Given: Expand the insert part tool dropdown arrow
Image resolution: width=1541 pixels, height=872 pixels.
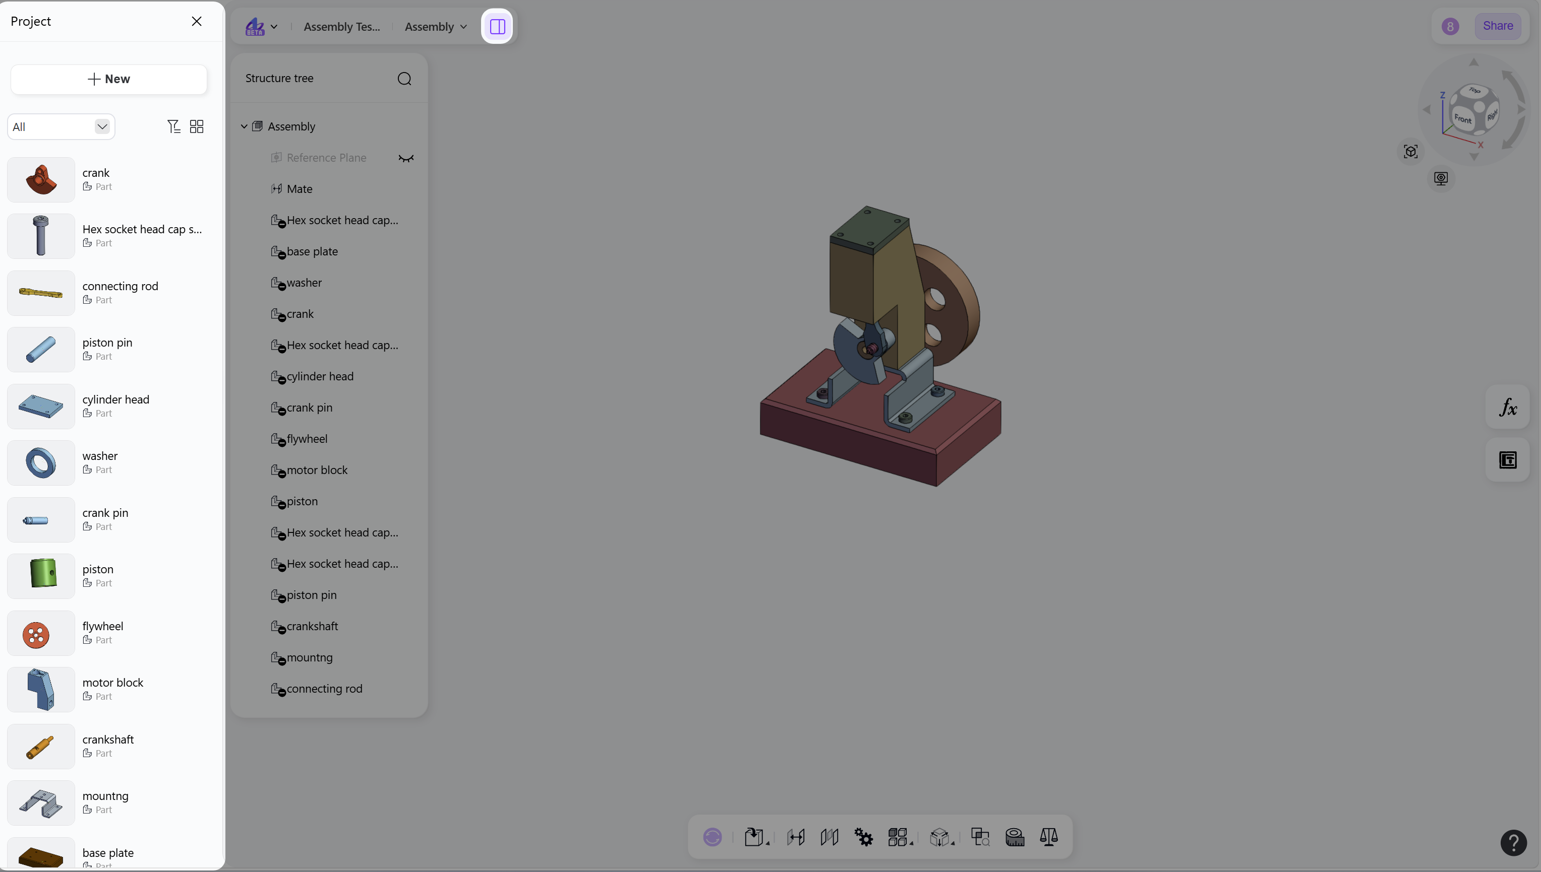Looking at the screenshot, I should tap(768, 843).
